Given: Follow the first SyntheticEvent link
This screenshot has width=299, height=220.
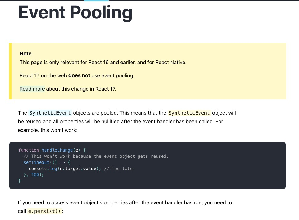Looking at the screenshot, I should pos(50,113).
